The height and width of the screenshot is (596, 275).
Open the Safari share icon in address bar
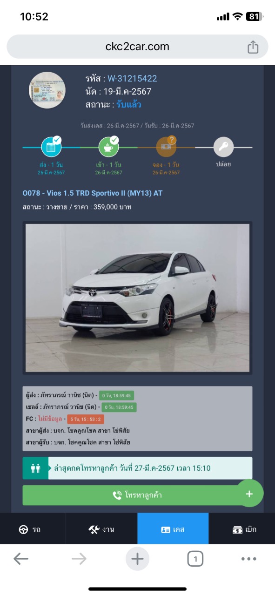(253, 47)
